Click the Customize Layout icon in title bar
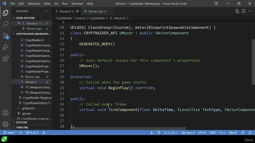The height and width of the screenshot is (143, 255). coord(216,4)
